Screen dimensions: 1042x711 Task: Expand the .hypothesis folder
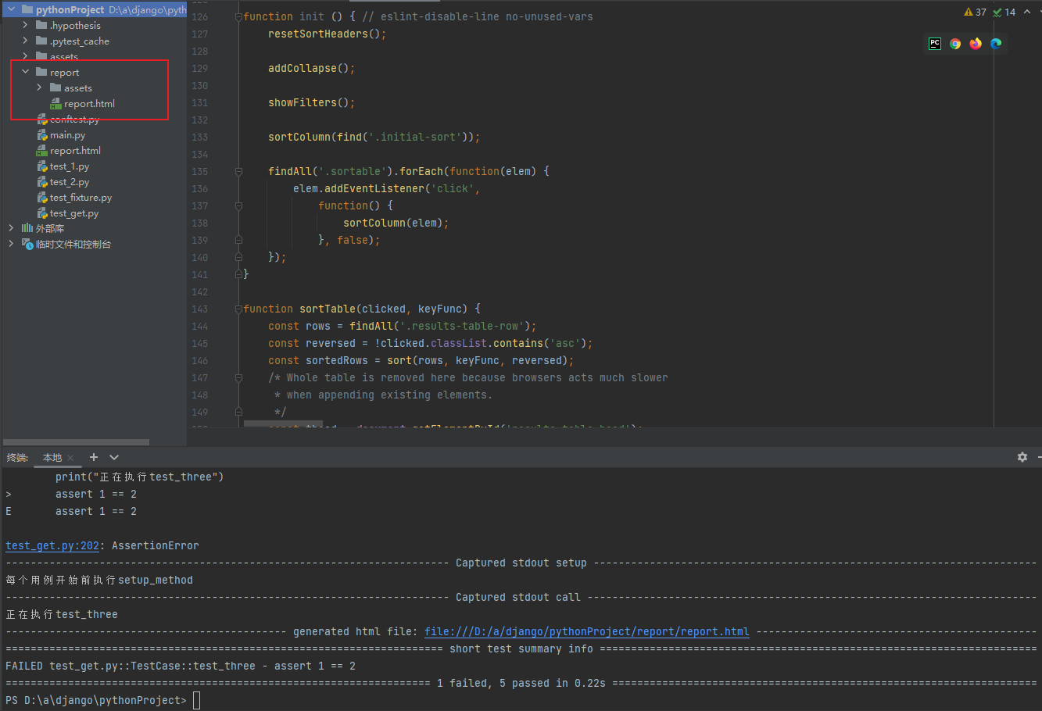[x=25, y=25]
